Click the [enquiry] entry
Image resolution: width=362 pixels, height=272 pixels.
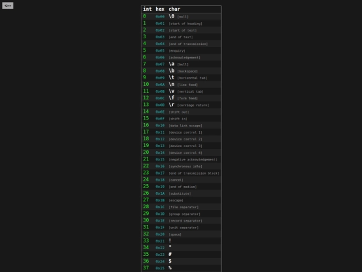(x=177, y=50)
